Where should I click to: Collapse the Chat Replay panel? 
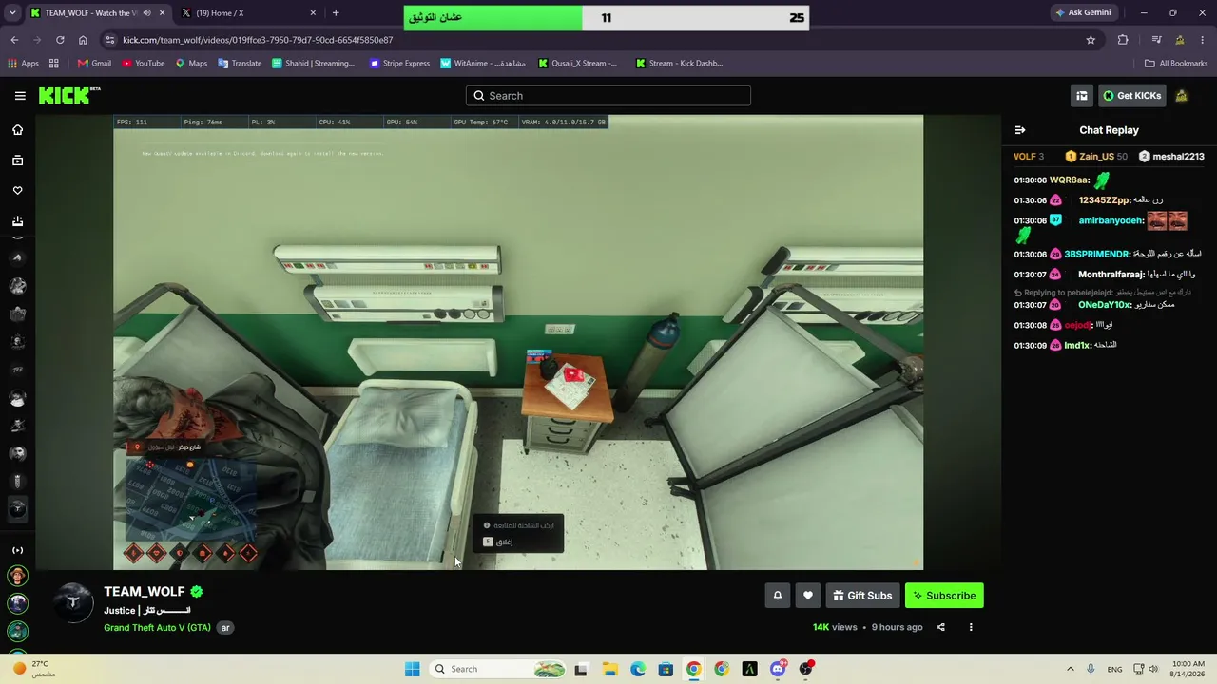tap(1020, 130)
